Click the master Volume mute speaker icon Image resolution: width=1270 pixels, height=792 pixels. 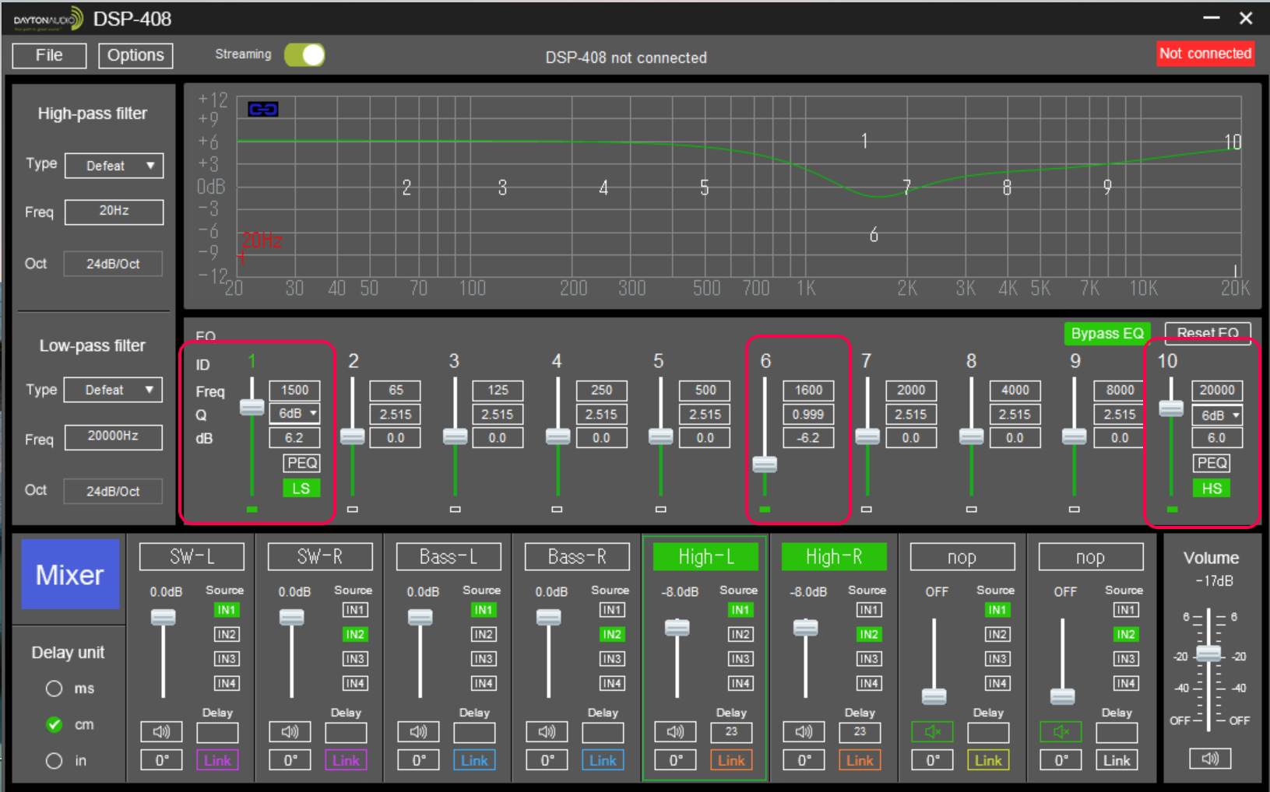click(x=1209, y=759)
